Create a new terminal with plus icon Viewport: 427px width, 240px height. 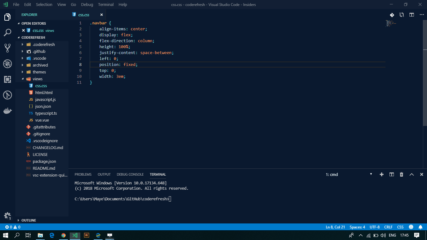coord(382,174)
